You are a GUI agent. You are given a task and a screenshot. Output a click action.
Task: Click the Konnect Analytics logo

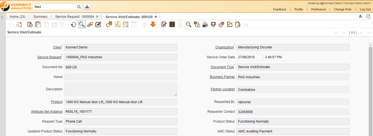pyautogui.click(x=16, y=6)
